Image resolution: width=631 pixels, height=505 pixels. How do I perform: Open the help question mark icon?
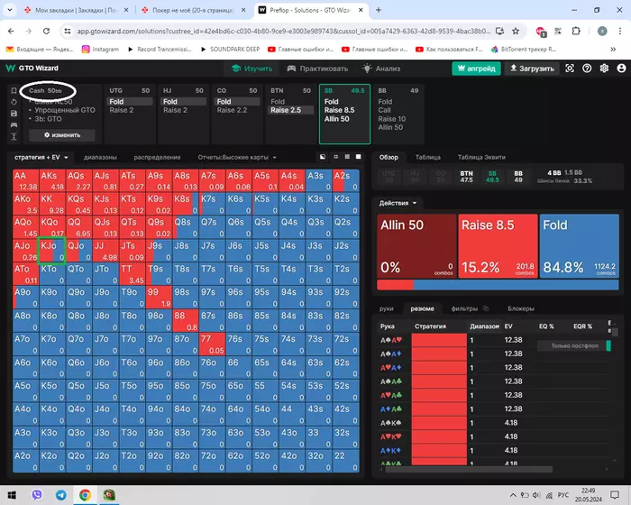point(587,69)
